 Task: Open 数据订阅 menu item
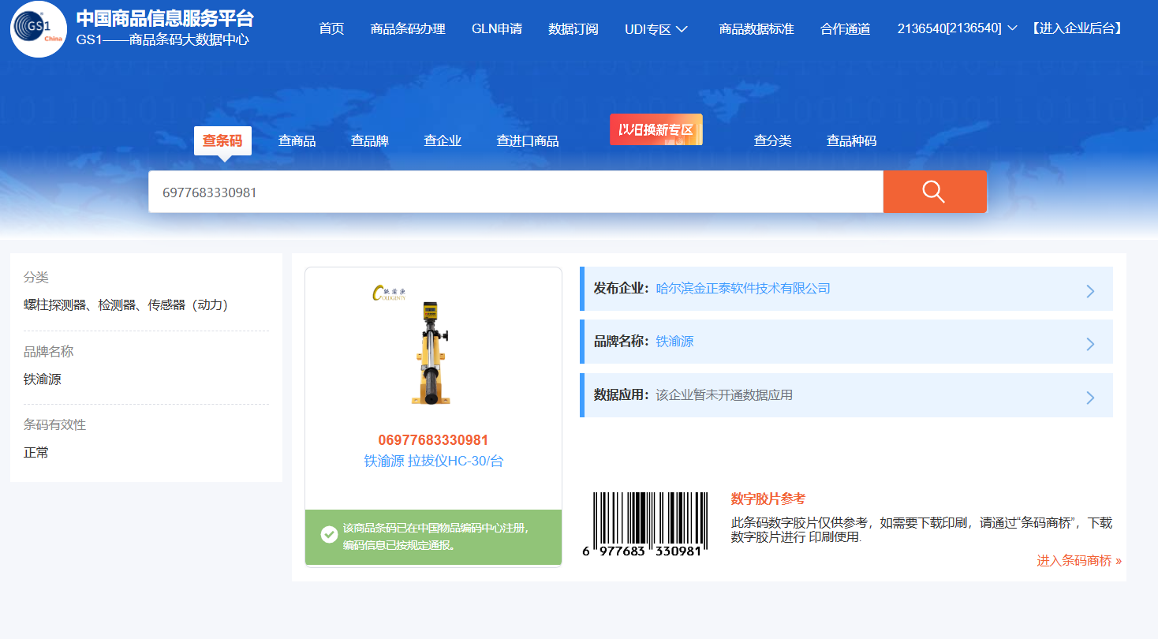573,29
